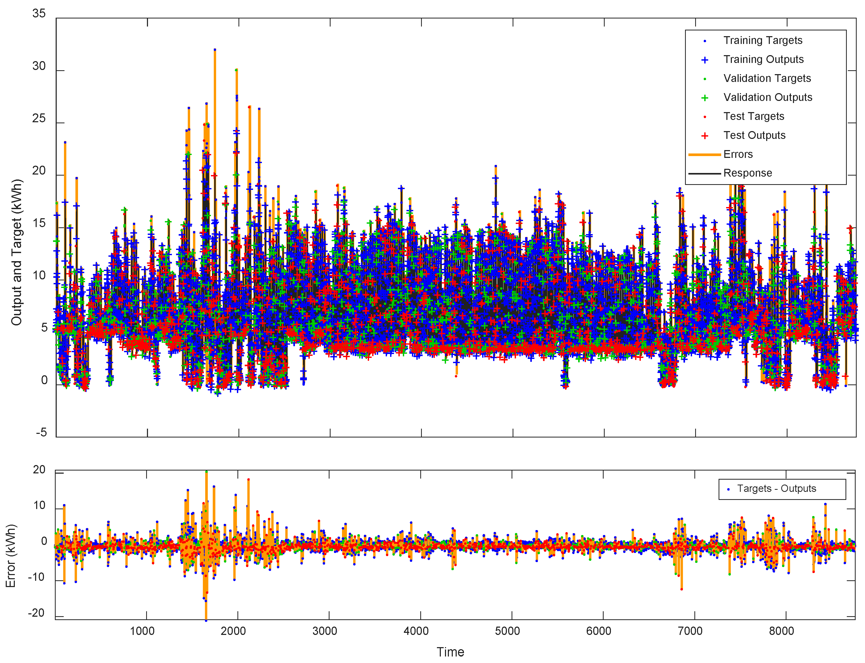Select the Test Outputs legend label
Screen dimensions: 865x663
tap(754, 135)
